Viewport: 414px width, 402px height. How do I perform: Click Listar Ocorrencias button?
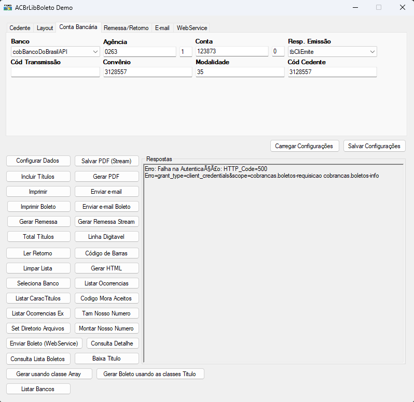click(107, 283)
